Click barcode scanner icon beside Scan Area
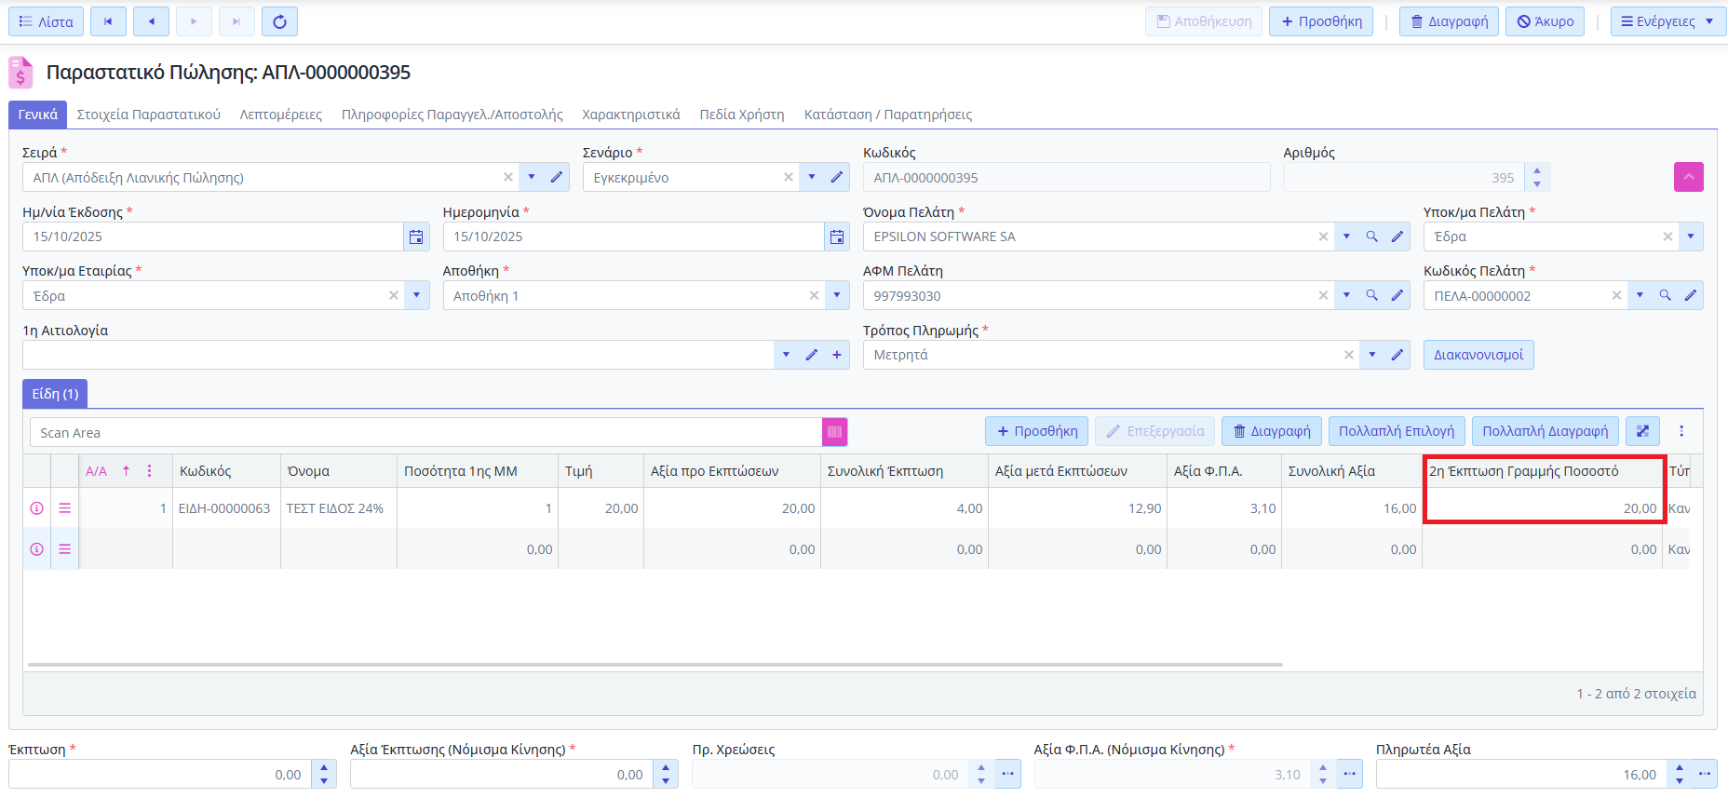 834,432
